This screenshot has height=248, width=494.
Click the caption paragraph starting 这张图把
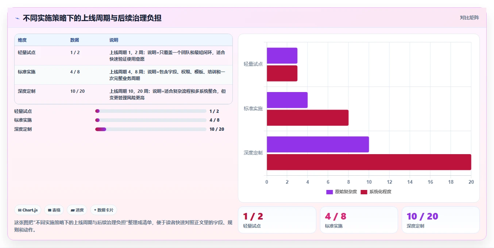coord(123,226)
